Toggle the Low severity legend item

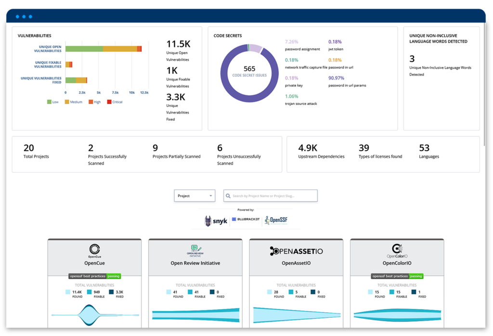coord(52,102)
